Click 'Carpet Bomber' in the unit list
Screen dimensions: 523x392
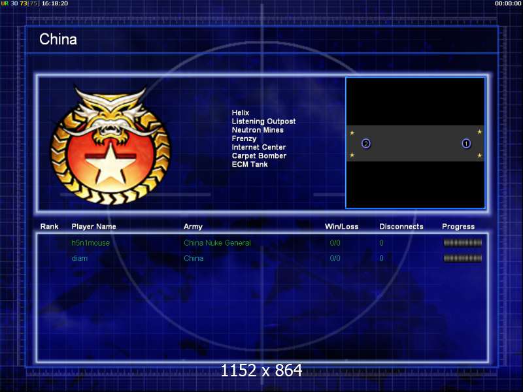pyautogui.click(x=259, y=155)
